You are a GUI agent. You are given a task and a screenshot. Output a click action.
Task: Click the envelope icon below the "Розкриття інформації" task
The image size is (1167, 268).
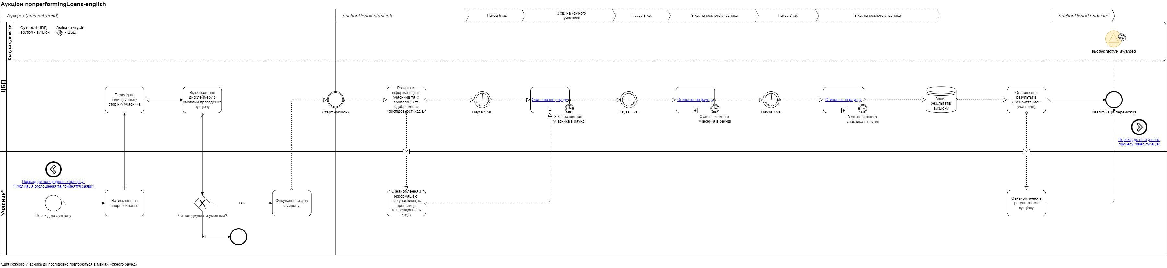[x=407, y=151]
